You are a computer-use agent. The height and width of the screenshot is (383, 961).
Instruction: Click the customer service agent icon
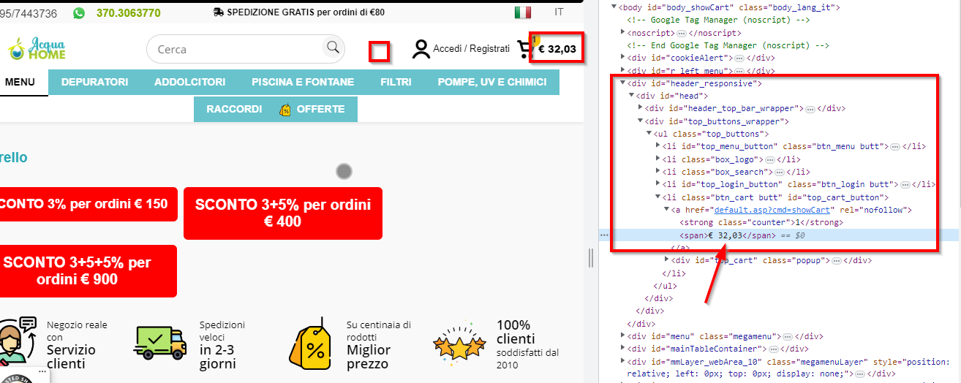pyautogui.click(x=18, y=341)
